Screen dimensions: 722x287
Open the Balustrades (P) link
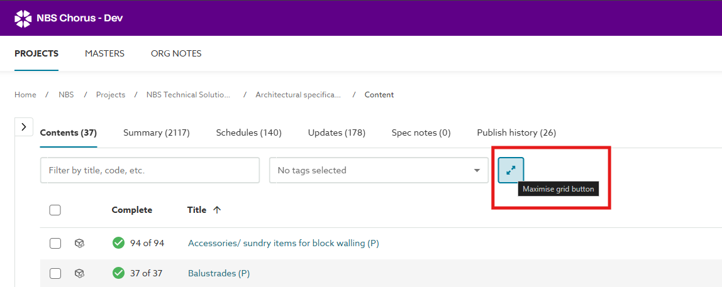219,273
